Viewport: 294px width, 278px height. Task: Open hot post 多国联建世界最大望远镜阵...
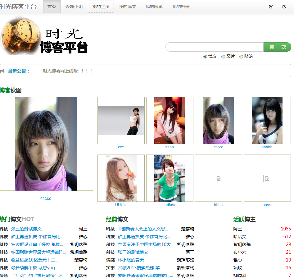click(38, 252)
